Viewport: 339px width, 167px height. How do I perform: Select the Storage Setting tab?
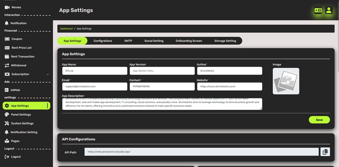(x=225, y=41)
